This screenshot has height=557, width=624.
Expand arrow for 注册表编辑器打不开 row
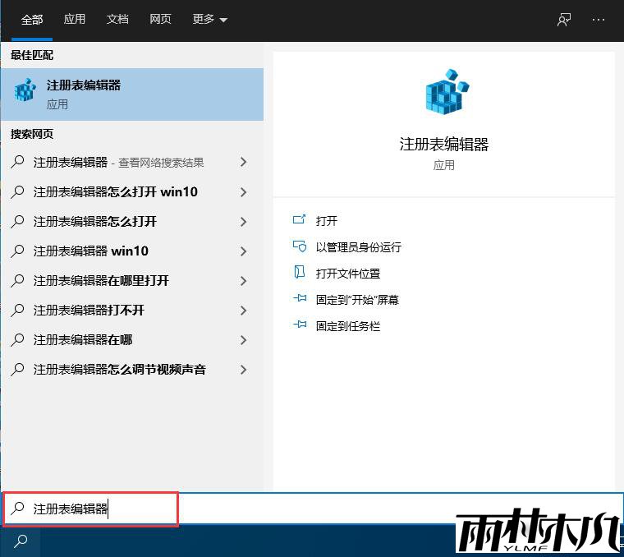point(243,311)
